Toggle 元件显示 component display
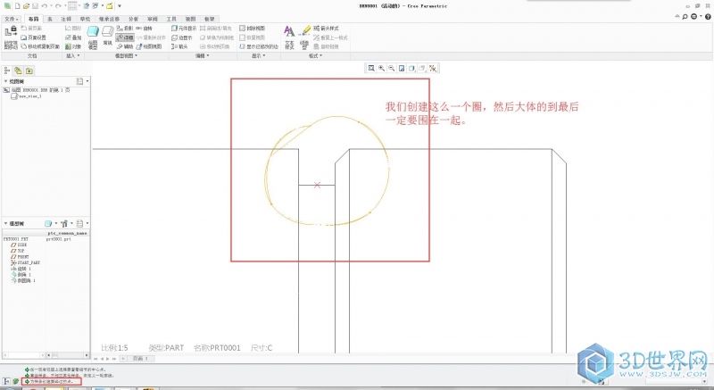 pos(184,29)
